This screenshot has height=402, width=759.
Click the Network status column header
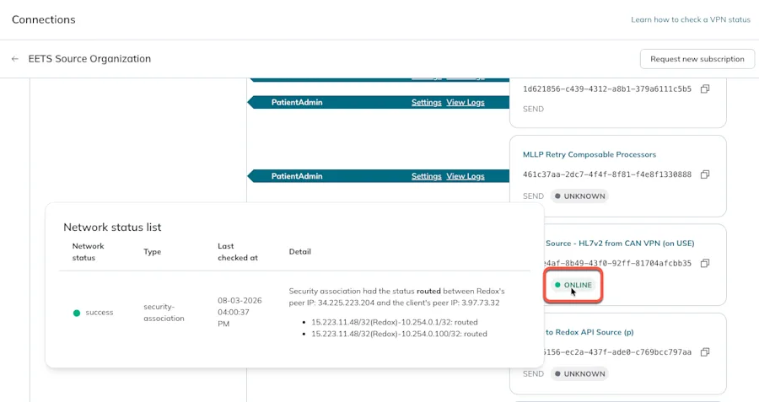[x=88, y=252]
